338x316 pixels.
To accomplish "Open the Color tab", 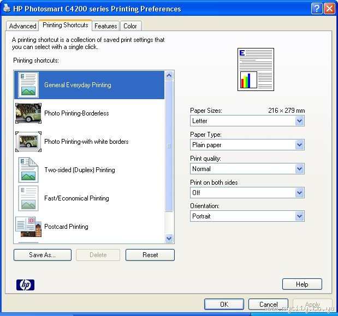I will [x=130, y=26].
